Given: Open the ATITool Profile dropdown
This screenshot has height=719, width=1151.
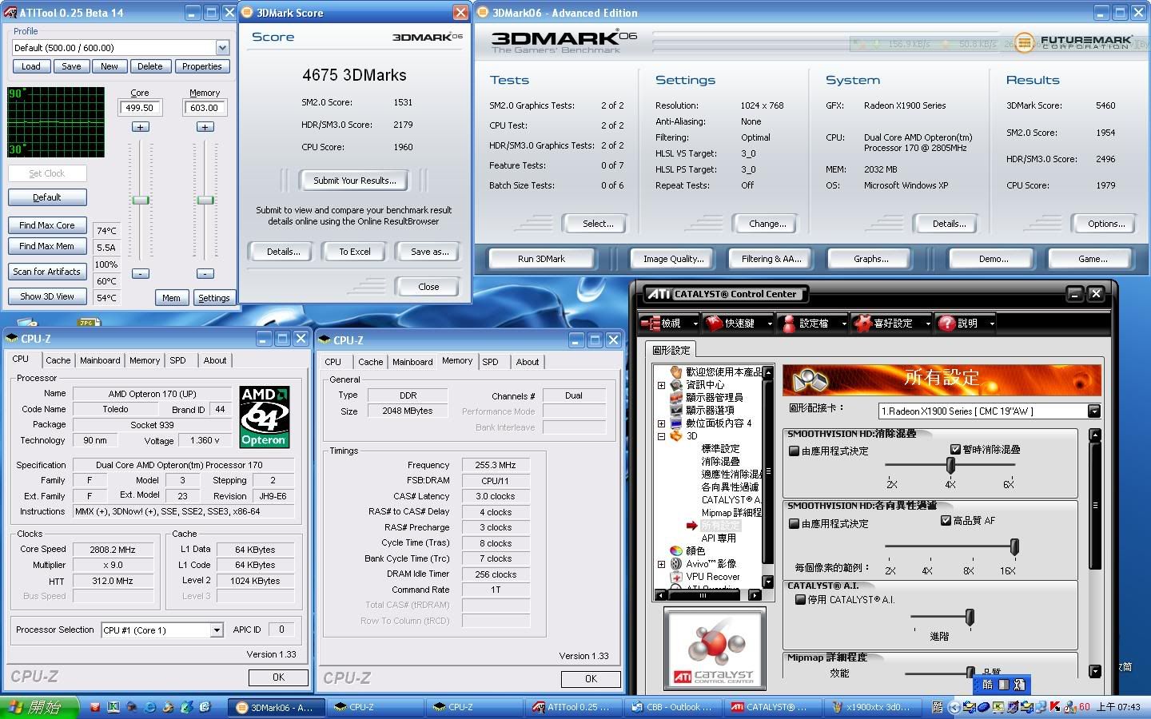Looking at the screenshot, I should coord(222,48).
